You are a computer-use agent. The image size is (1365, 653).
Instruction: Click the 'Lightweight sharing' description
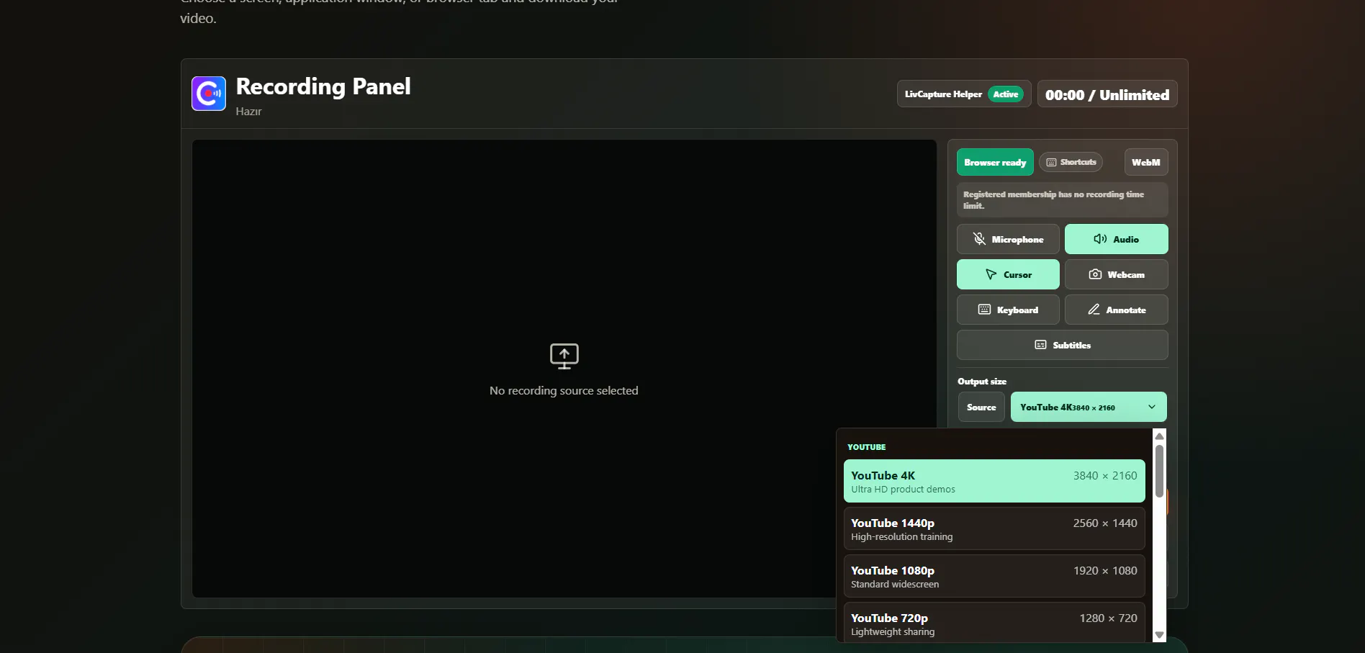click(893, 632)
